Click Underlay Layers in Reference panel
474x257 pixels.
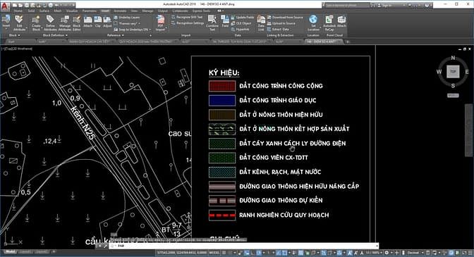point(127,18)
